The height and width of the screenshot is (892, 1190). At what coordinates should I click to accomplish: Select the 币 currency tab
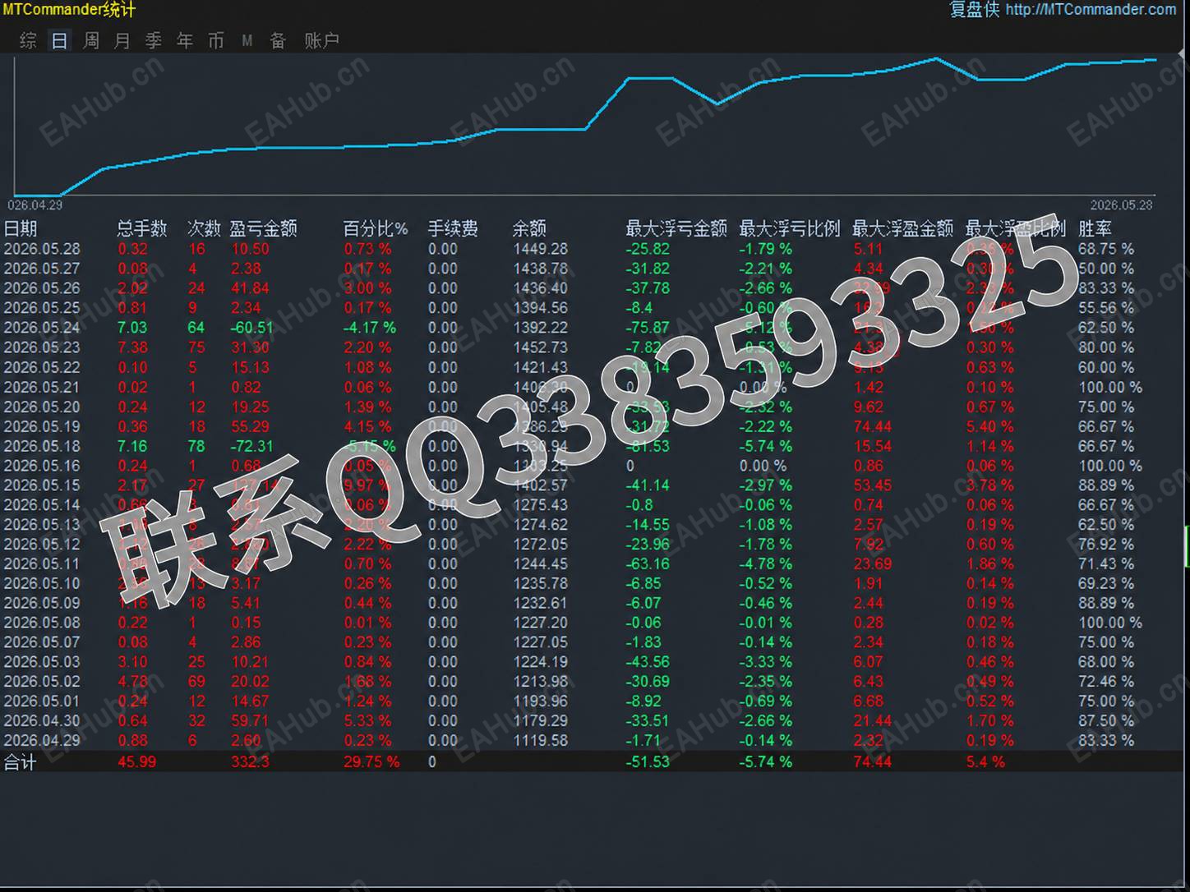(216, 40)
